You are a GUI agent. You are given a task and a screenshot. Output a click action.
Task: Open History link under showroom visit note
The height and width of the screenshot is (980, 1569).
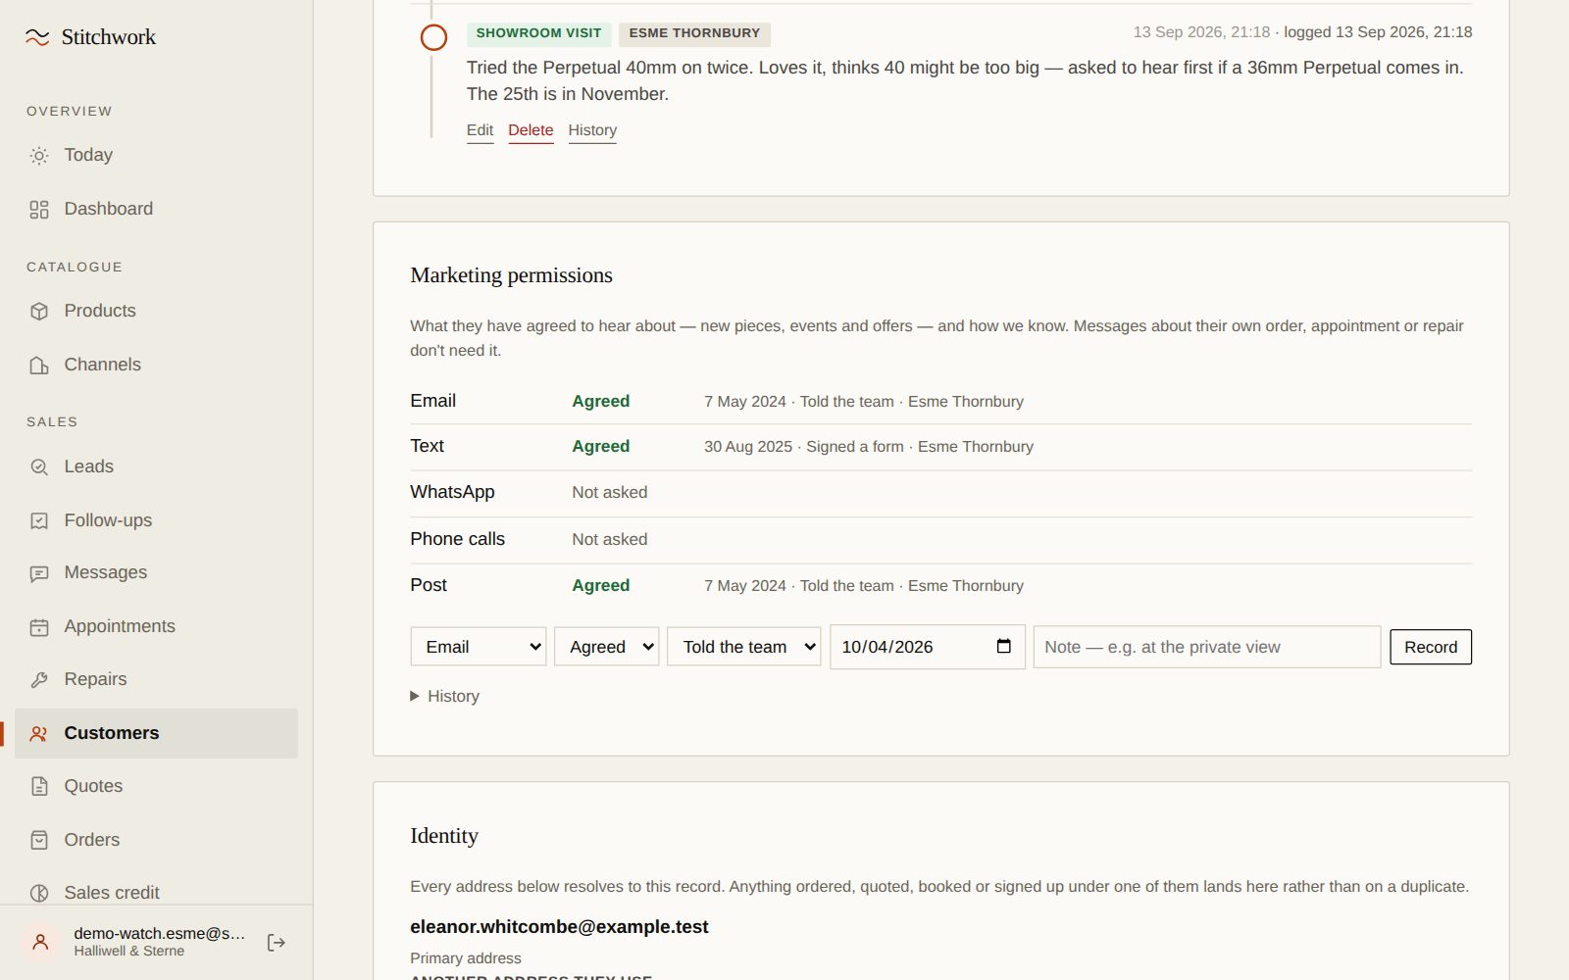[x=592, y=130]
